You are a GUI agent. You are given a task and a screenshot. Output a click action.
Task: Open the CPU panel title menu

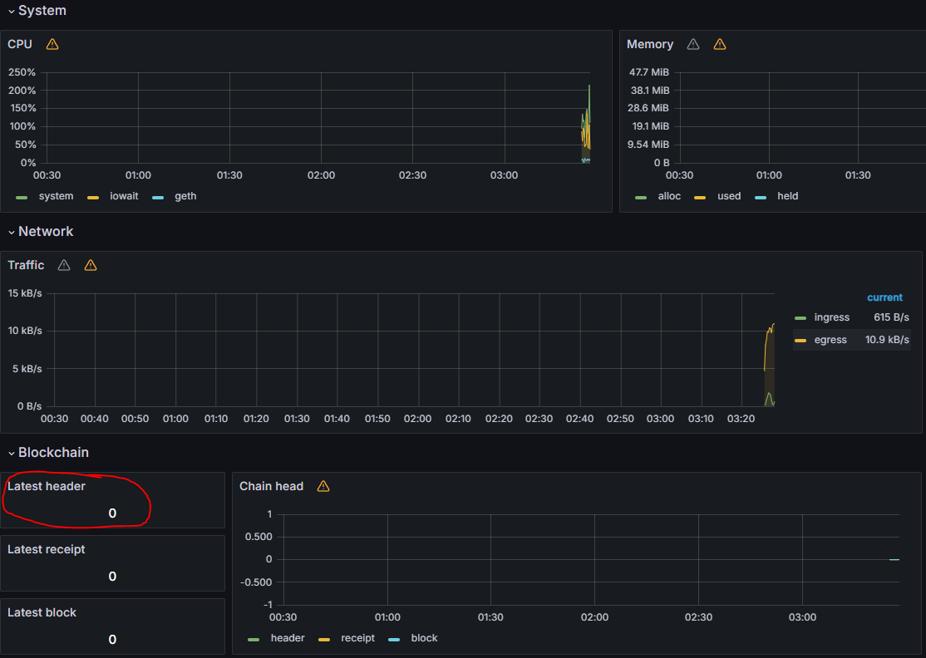click(19, 44)
